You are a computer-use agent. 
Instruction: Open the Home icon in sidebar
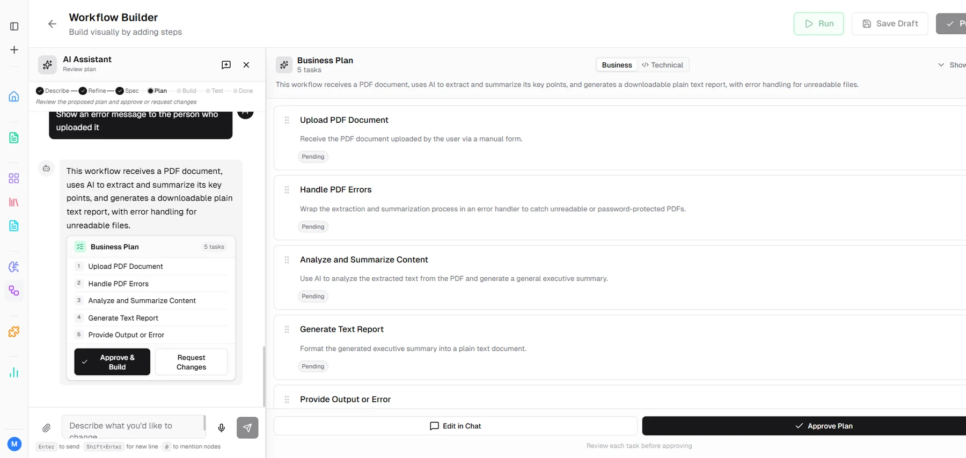click(14, 97)
